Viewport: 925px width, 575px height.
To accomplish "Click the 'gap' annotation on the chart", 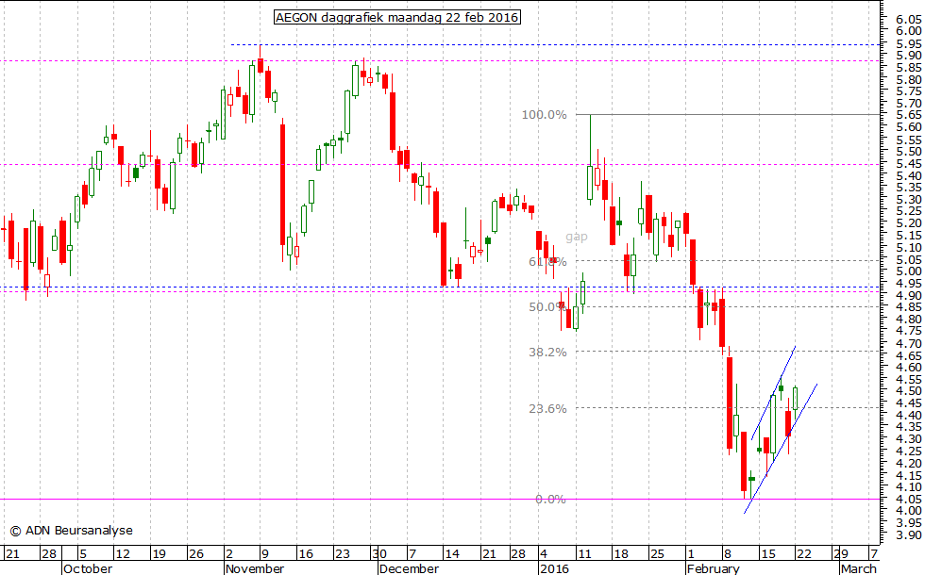I will [577, 237].
